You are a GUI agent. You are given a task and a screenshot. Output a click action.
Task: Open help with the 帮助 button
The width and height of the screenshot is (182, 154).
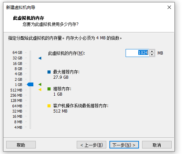tap(21, 145)
